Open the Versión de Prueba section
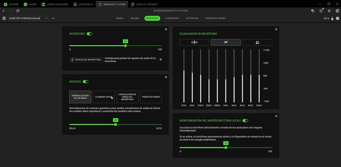The height and width of the screenshot is (167, 341). (216, 18)
